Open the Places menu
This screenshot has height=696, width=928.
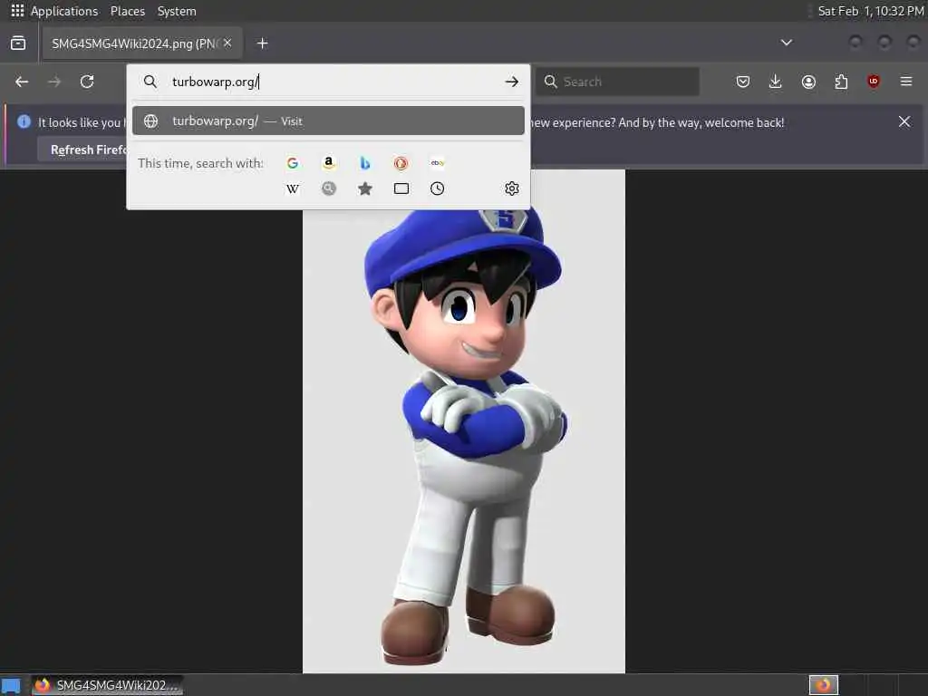tap(128, 11)
